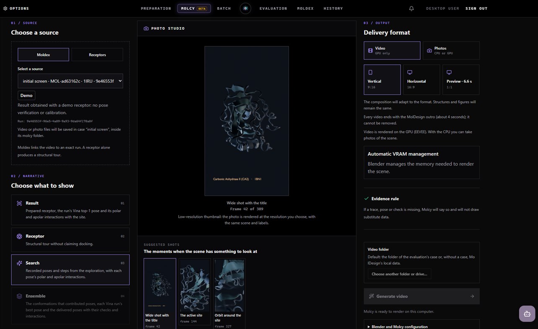
Task: Click the Photo Studio camera icon
Action: [x=146, y=28]
